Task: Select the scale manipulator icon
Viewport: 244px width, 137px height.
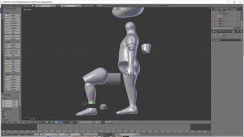Action: (x=67, y=122)
